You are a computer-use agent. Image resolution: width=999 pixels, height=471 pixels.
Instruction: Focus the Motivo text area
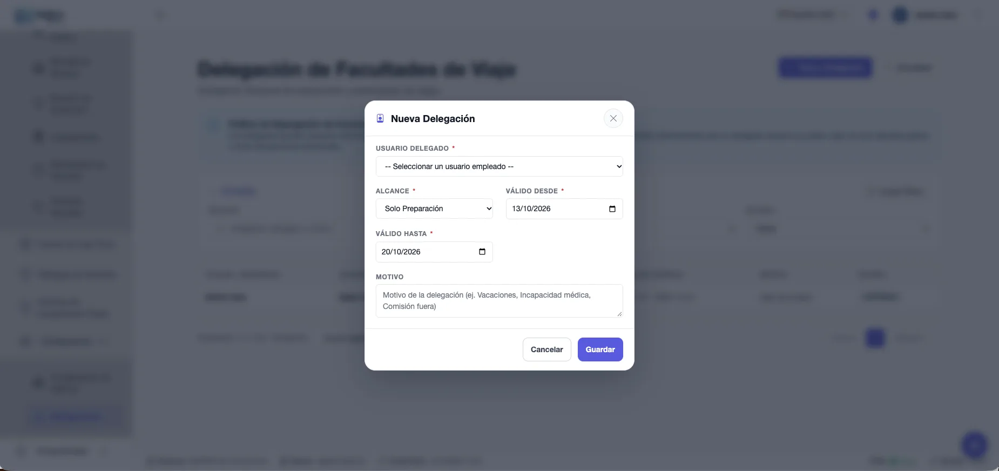(x=499, y=301)
